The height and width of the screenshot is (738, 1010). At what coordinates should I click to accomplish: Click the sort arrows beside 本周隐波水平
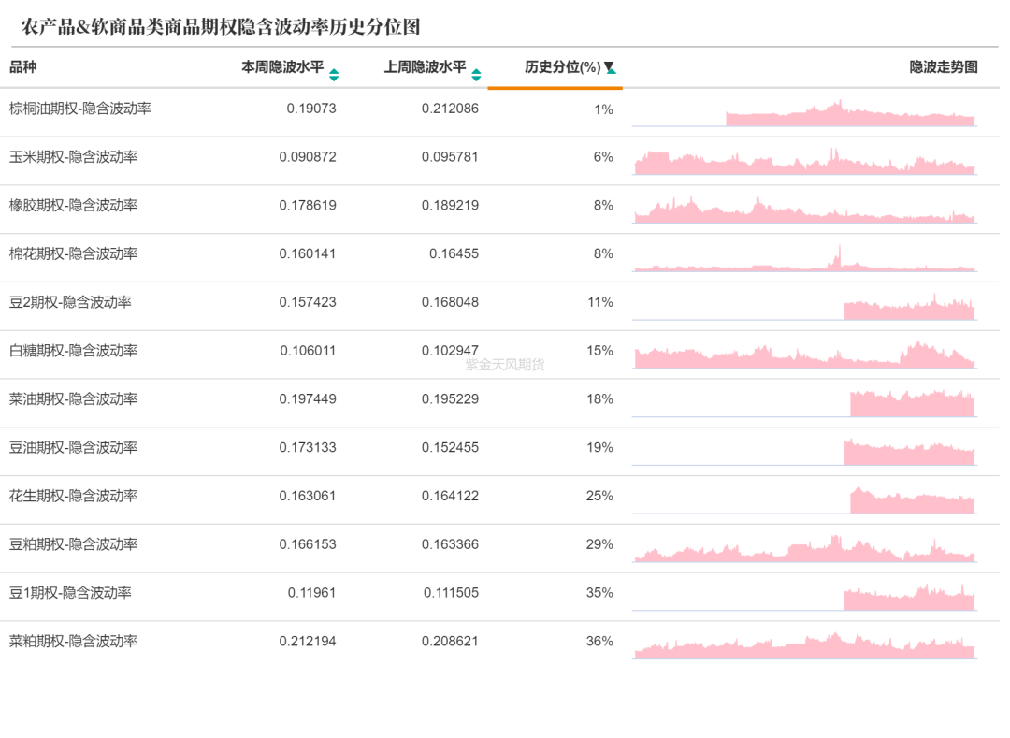334,75
